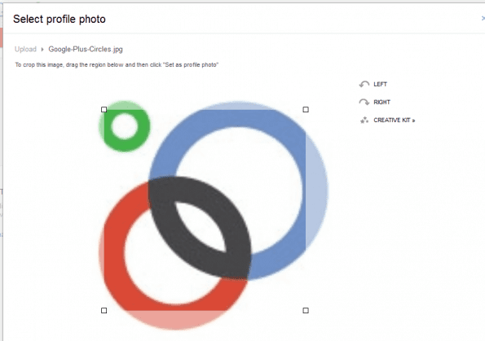The height and width of the screenshot is (341, 485).
Task: Click the breadcrumb arrow separator after Upload
Action: point(42,50)
